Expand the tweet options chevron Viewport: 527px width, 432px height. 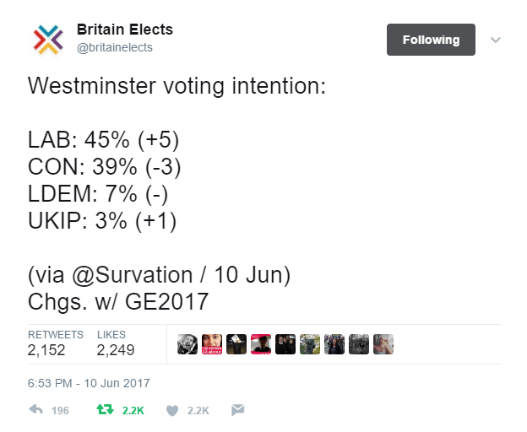point(496,40)
